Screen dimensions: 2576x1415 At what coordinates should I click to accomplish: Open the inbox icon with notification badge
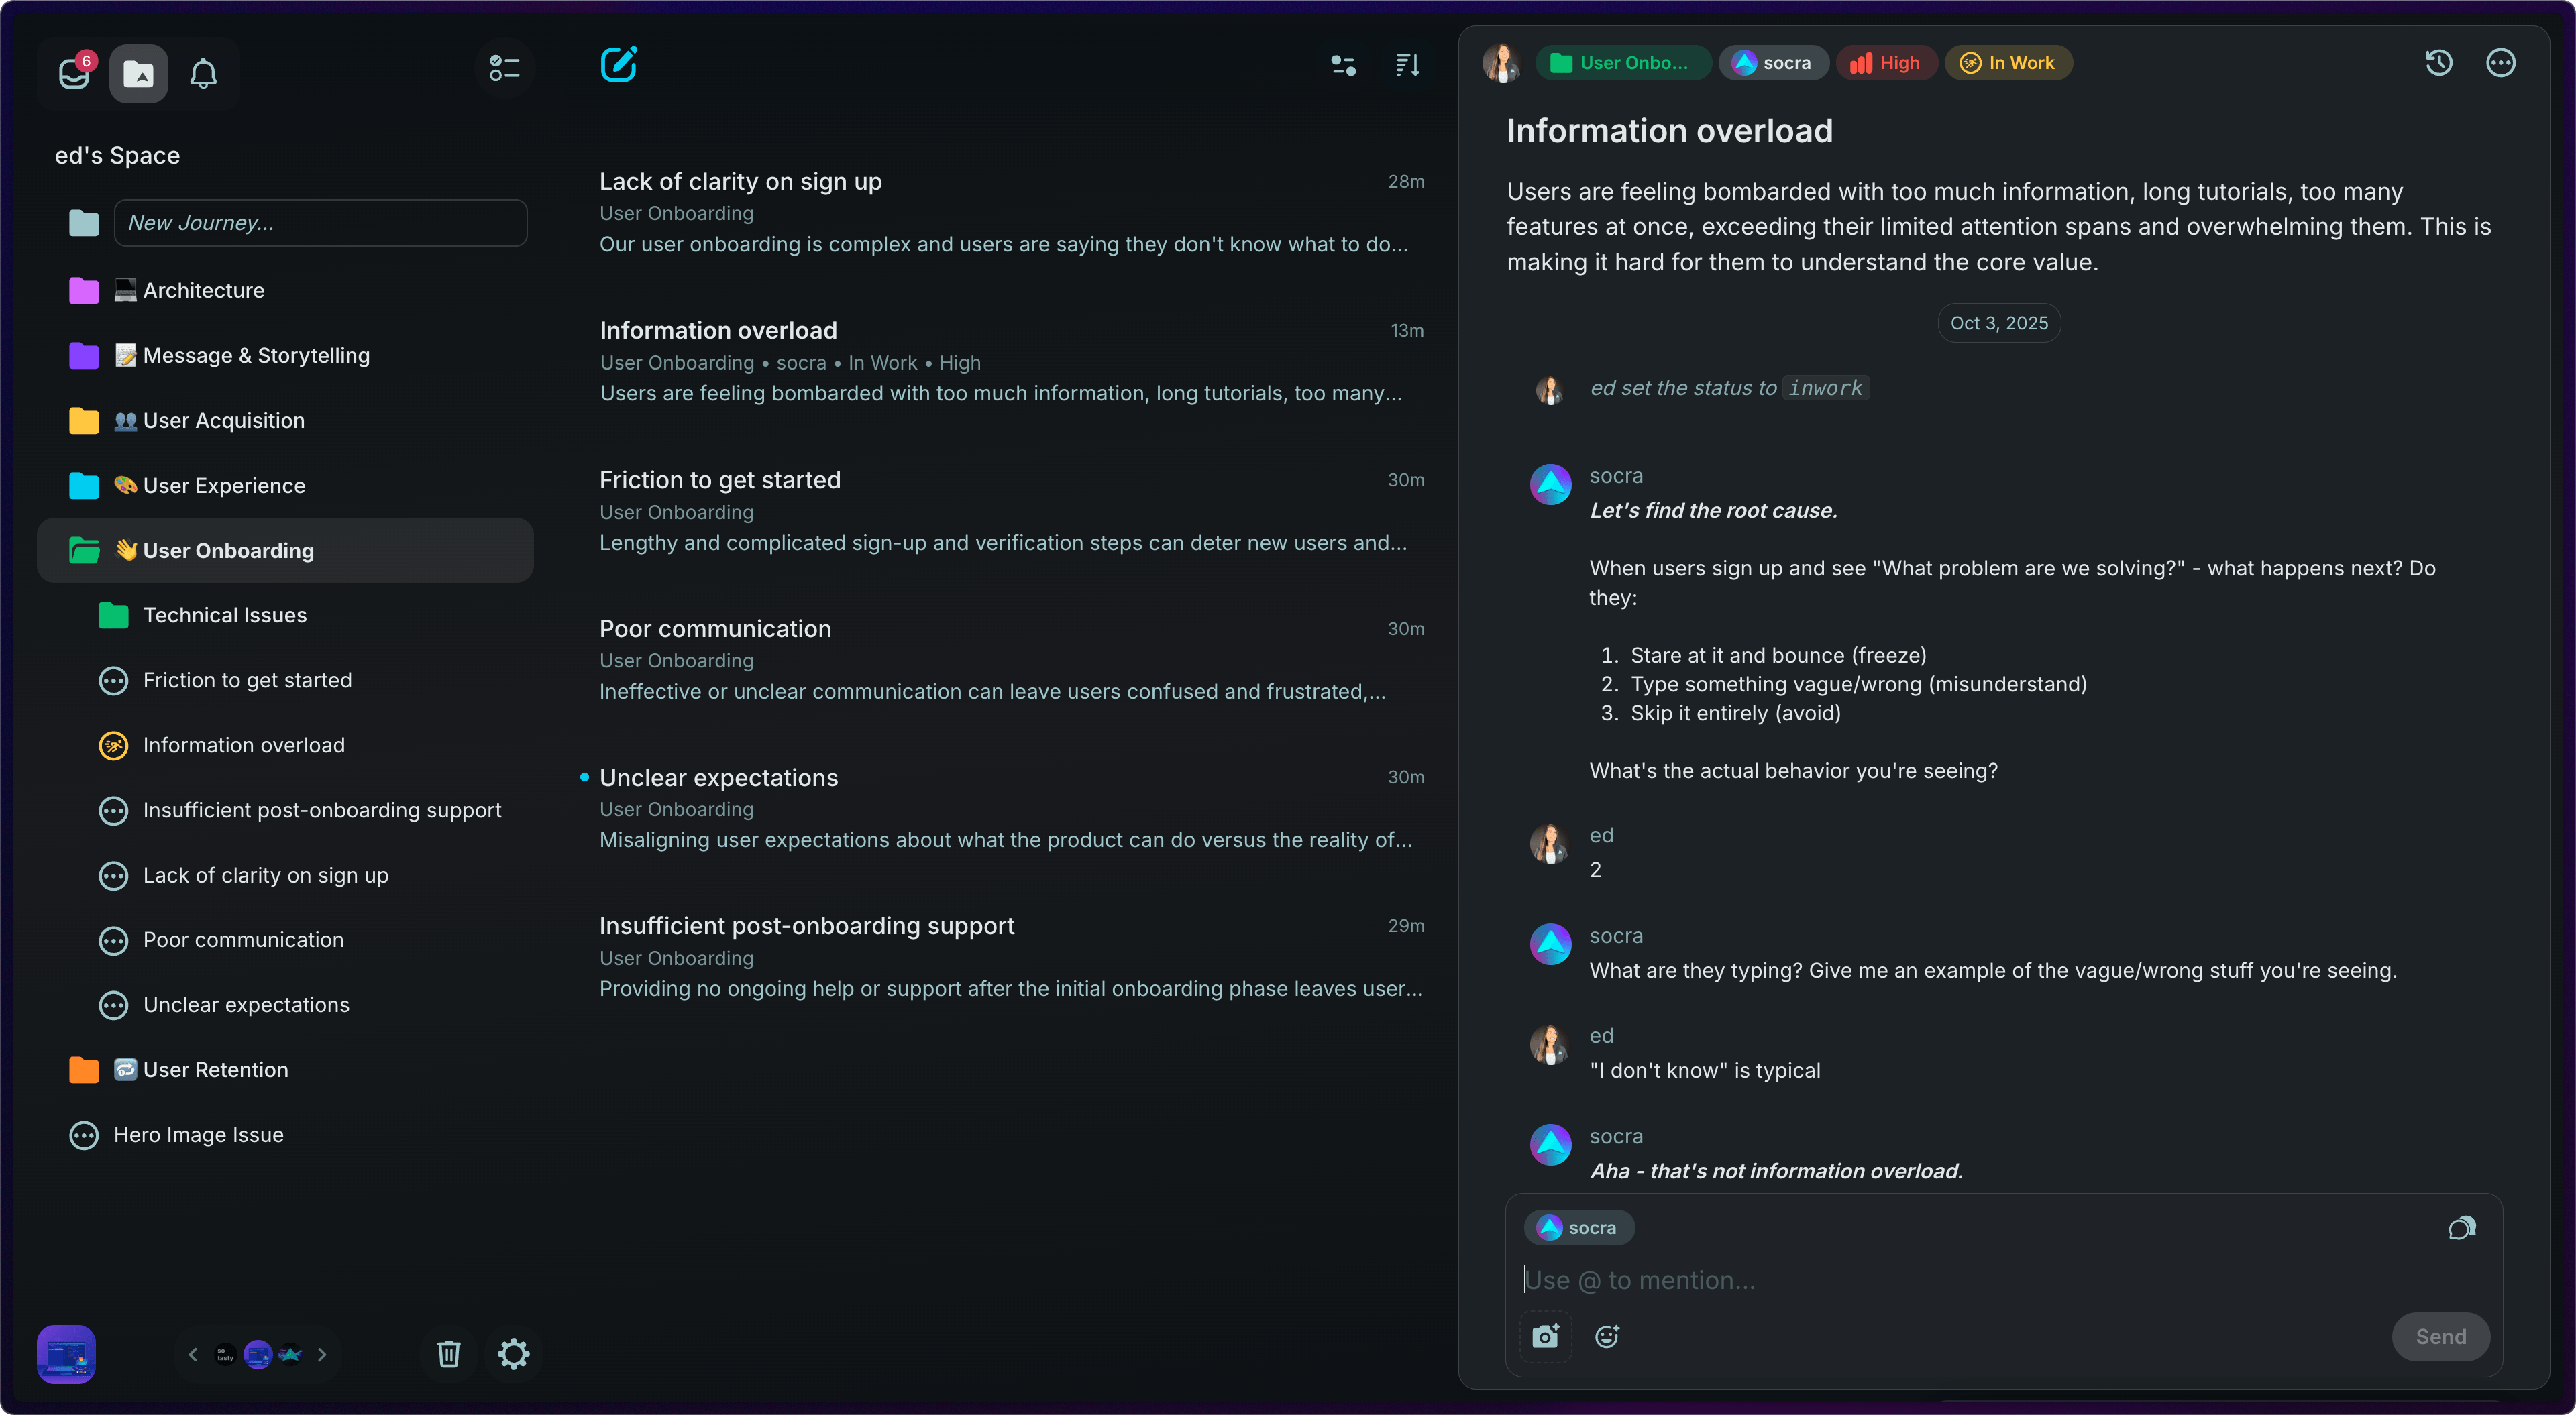tap(74, 72)
